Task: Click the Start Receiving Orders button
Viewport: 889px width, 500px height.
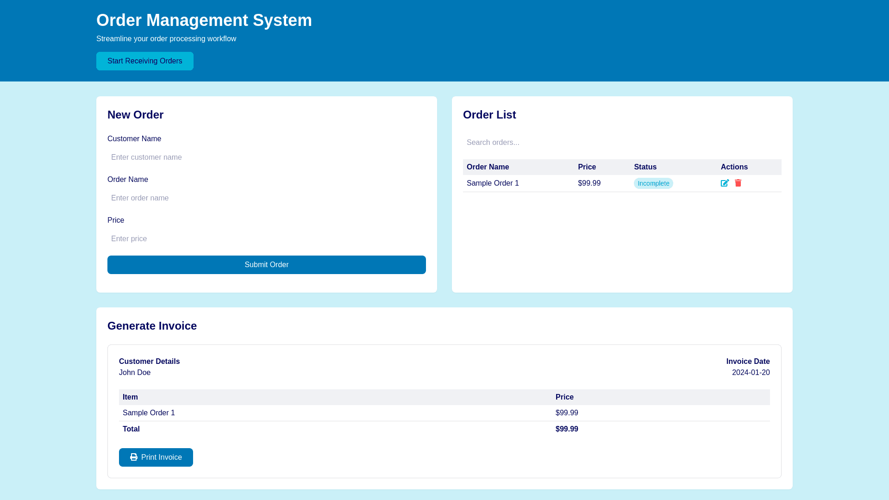Action: tap(145, 61)
